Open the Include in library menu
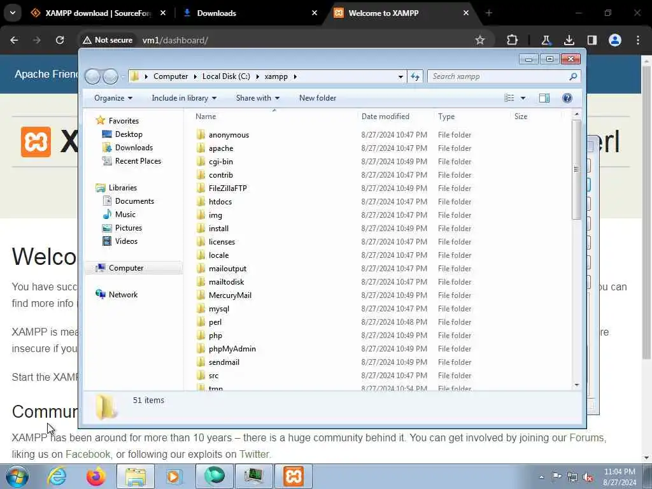 (x=184, y=98)
